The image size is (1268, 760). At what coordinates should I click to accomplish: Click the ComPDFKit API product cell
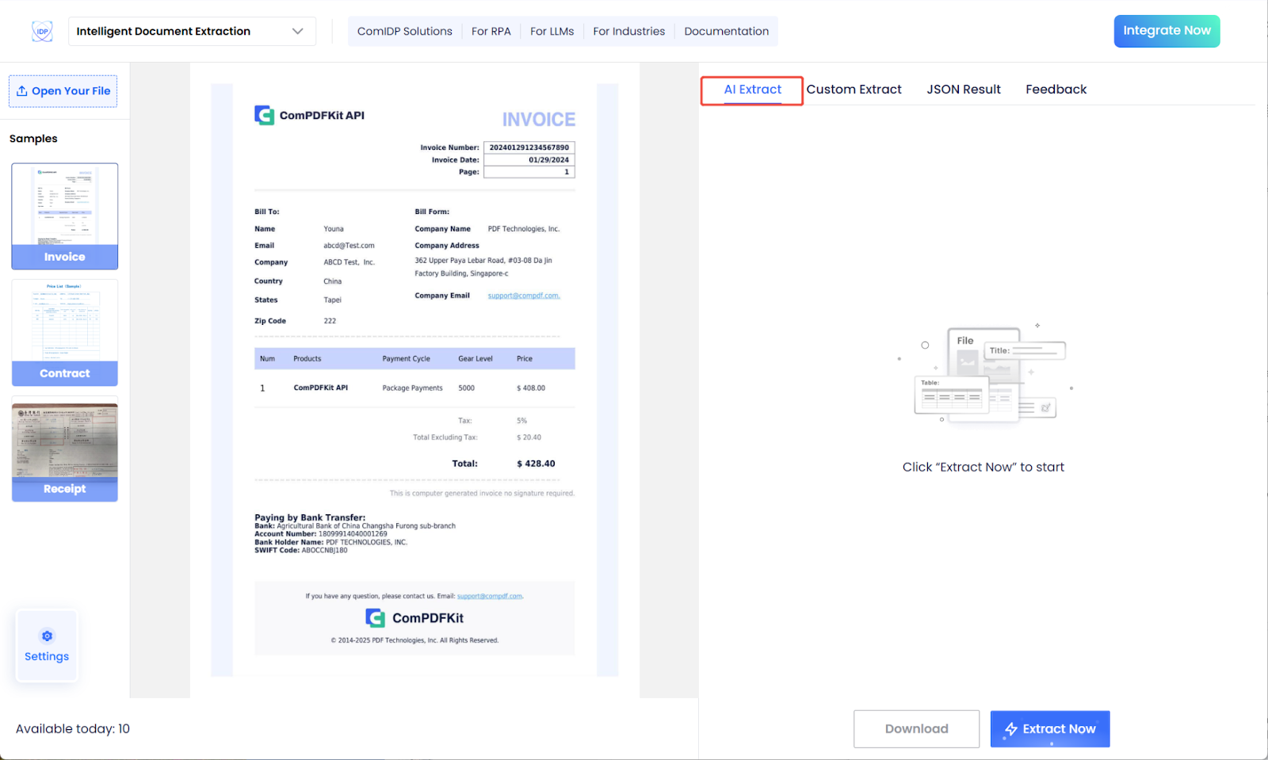[x=321, y=388]
